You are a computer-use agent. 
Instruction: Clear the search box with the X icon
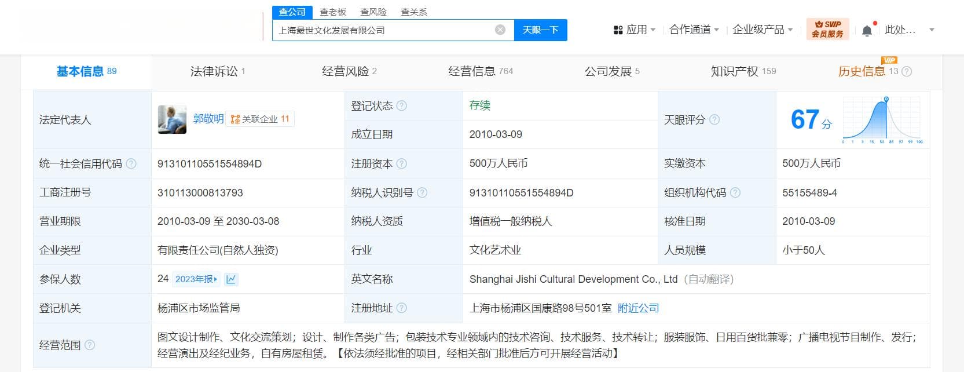click(x=500, y=30)
